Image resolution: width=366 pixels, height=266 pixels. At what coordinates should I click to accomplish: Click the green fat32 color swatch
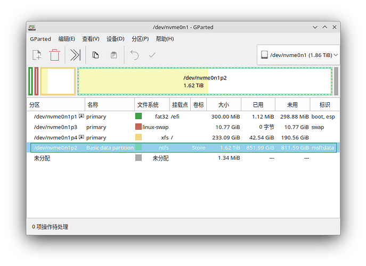click(x=139, y=117)
